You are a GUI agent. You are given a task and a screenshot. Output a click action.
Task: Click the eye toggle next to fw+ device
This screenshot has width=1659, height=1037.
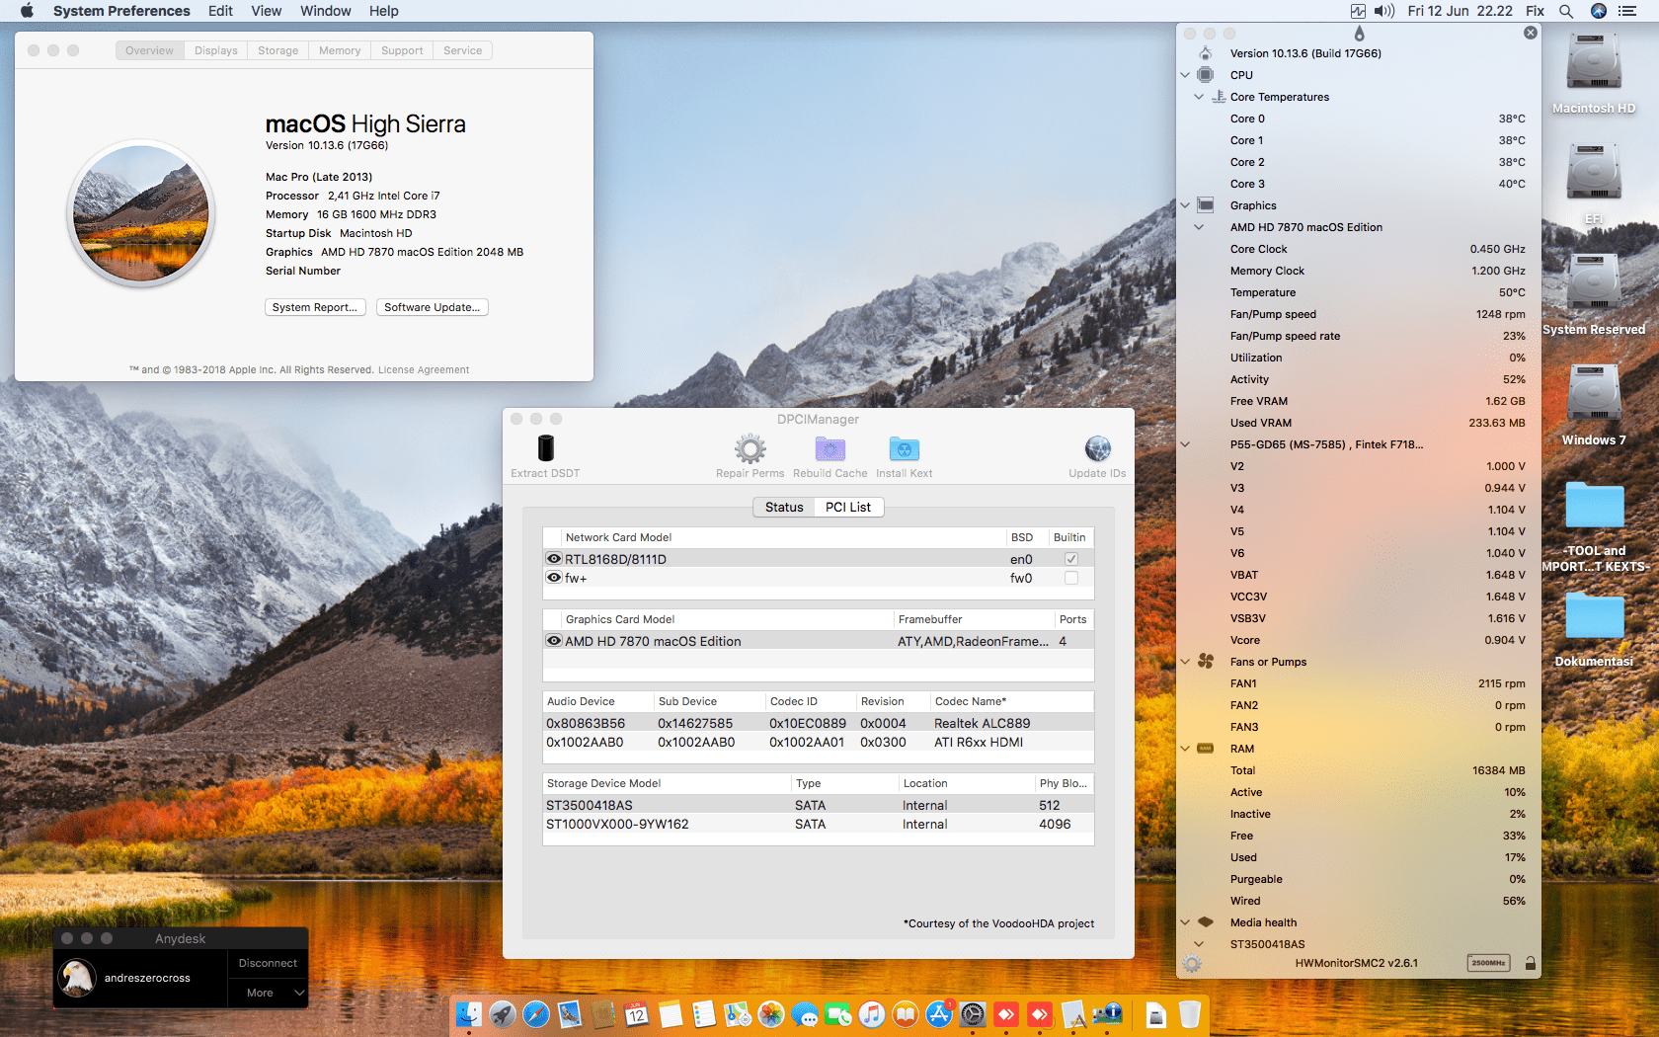(x=553, y=578)
